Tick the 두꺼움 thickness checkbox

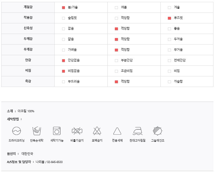pyautogui.click(x=169, y=40)
